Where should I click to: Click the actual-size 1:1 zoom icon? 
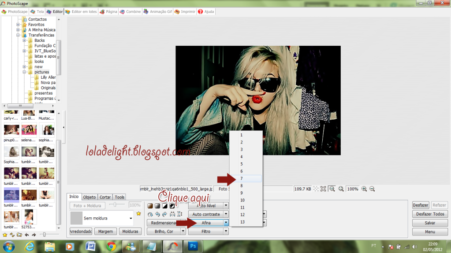[x=332, y=189]
